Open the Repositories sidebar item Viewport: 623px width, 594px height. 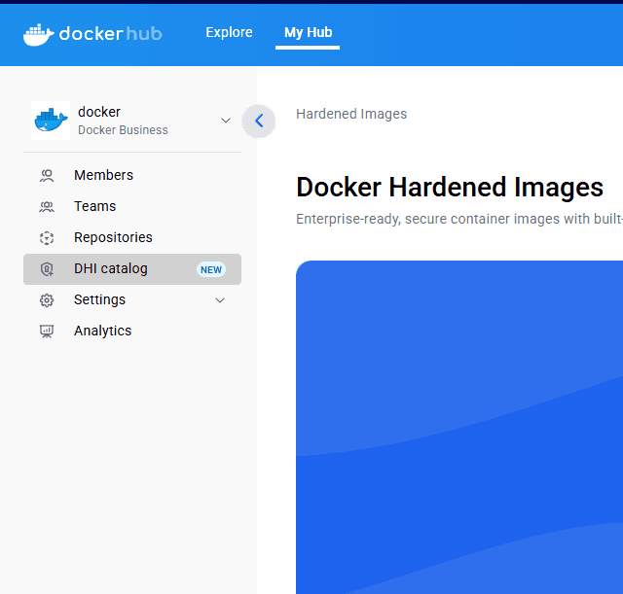pos(113,238)
